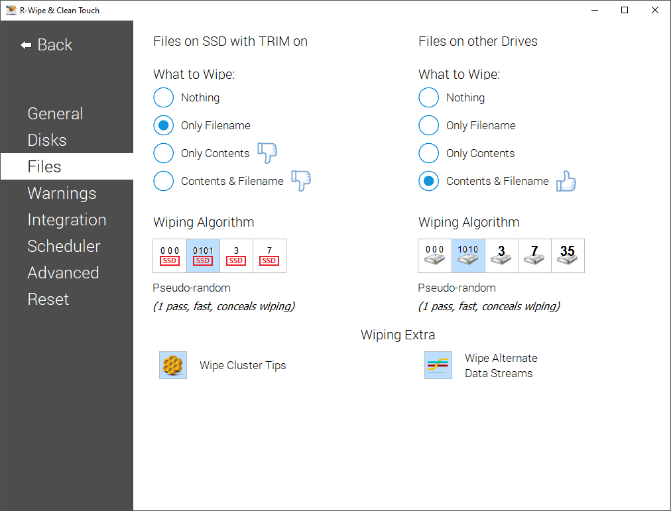Select Nothing for other drives
Viewport: 671px width, 511px height.
429,97
